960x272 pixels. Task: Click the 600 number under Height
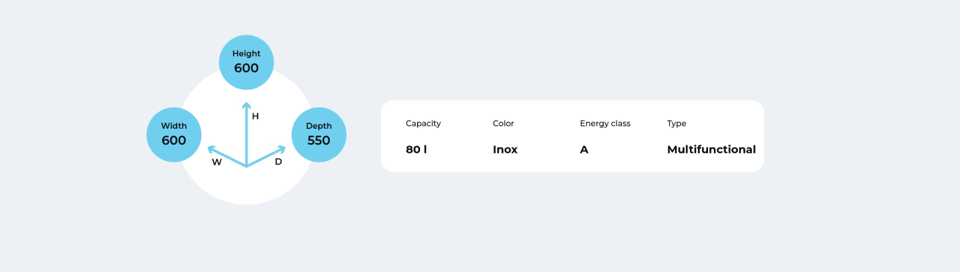pos(246,68)
